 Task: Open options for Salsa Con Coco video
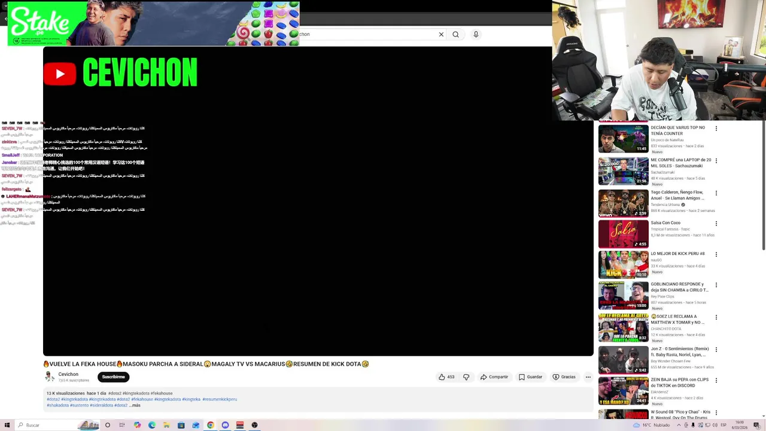point(716,224)
